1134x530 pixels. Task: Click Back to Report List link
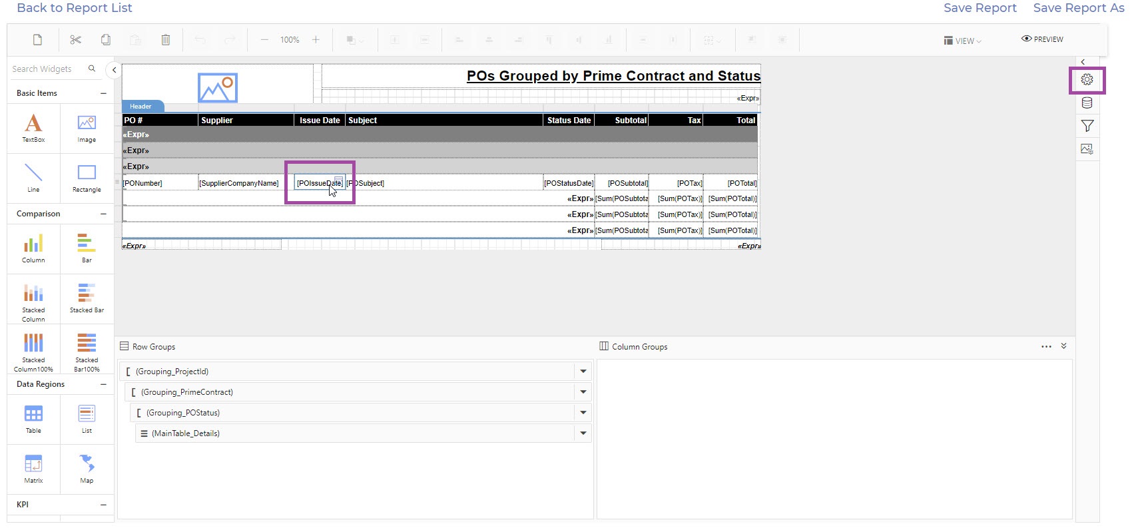coord(75,8)
